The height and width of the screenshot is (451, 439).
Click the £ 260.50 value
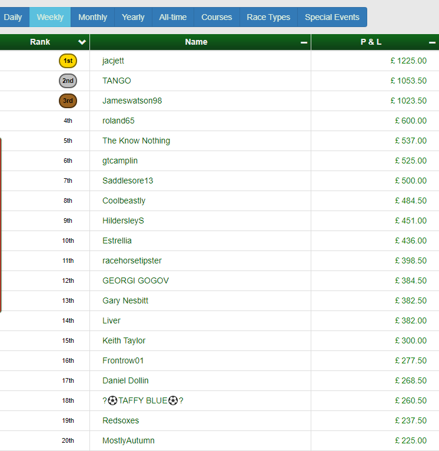411,400
